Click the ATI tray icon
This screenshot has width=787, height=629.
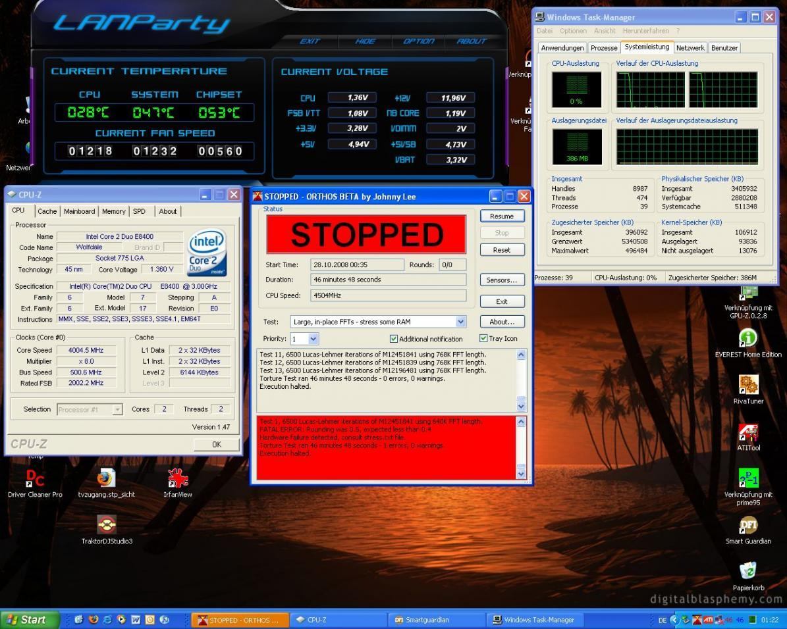click(x=708, y=620)
